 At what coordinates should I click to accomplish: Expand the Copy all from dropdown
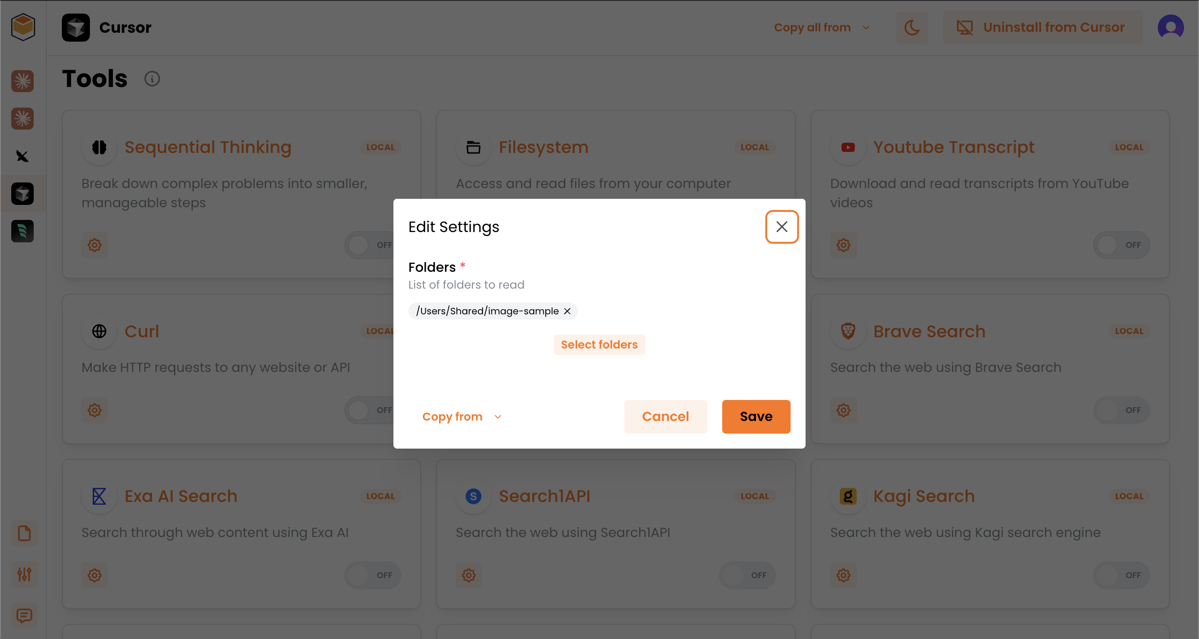tap(822, 28)
